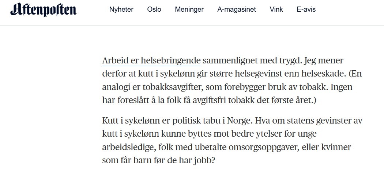Follow the 'Arbeid er helsebringende' link
This screenshot has width=384, height=184.
pos(151,61)
